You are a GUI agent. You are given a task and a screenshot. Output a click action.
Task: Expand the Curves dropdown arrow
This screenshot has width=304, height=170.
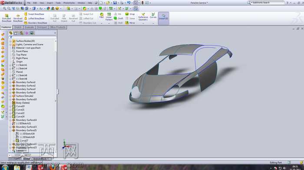pos(153,23)
